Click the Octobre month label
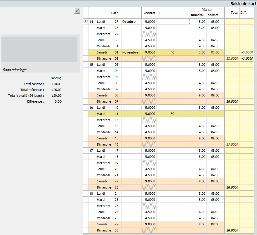The height and width of the screenshot is (235, 257). point(129,22)
